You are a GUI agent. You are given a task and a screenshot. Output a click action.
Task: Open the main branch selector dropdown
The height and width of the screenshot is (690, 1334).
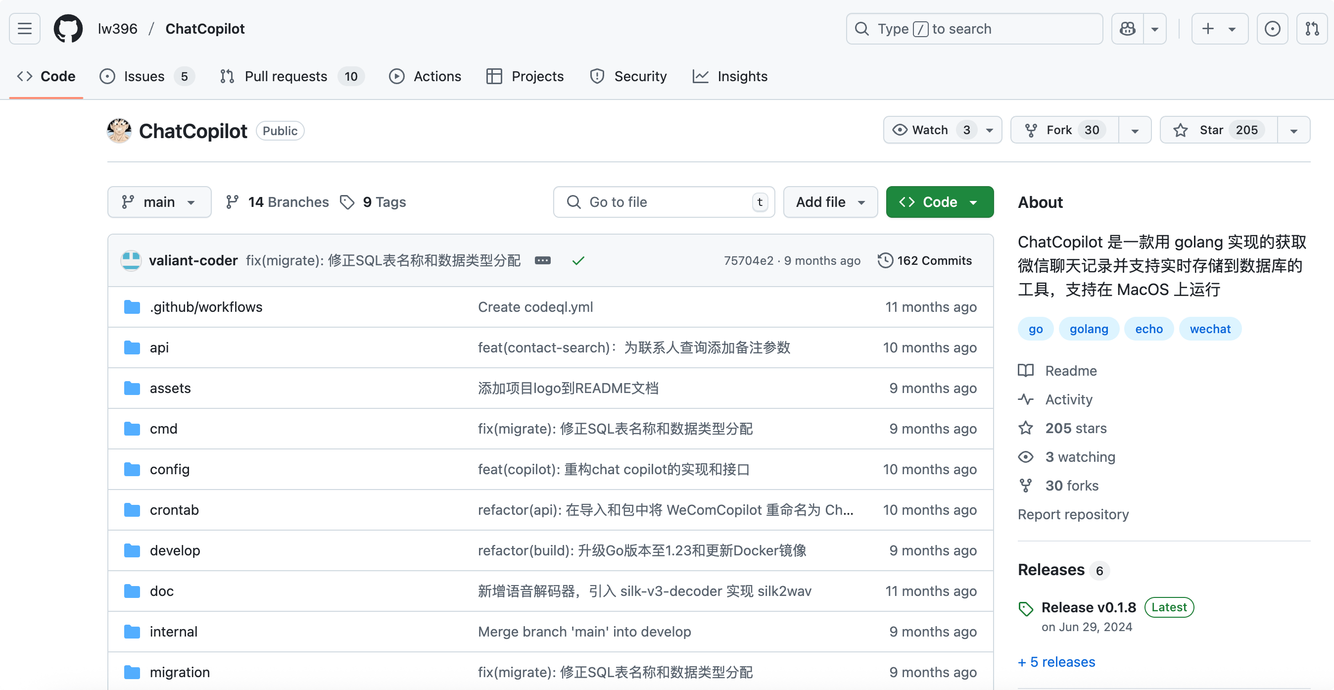click(x=159, y=202)
